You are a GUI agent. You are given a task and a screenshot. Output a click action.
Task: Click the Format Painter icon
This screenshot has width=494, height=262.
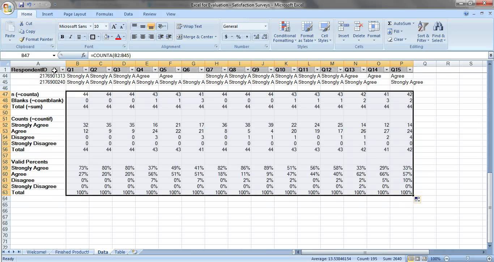pyautogui.click(x=22, y=39)
